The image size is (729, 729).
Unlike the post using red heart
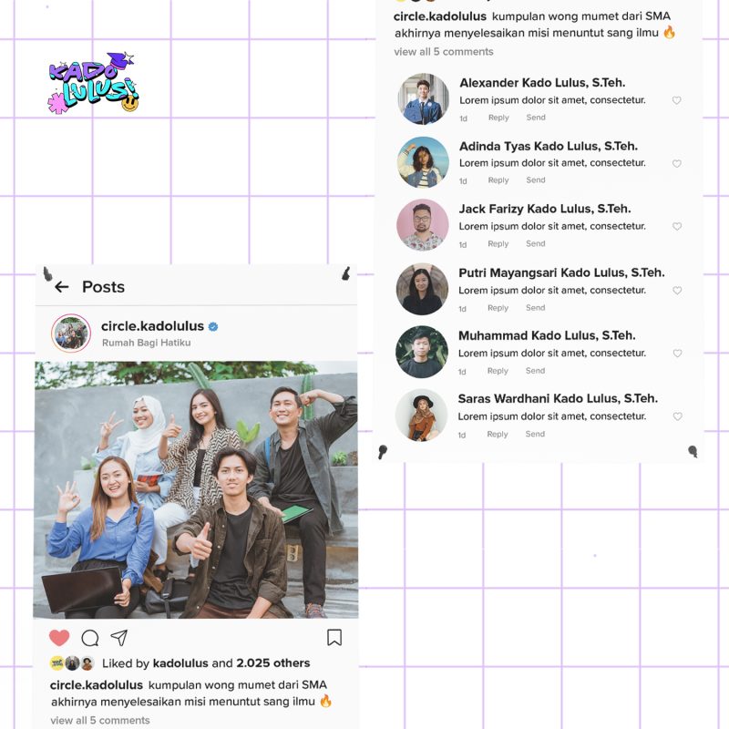(59, 637)
